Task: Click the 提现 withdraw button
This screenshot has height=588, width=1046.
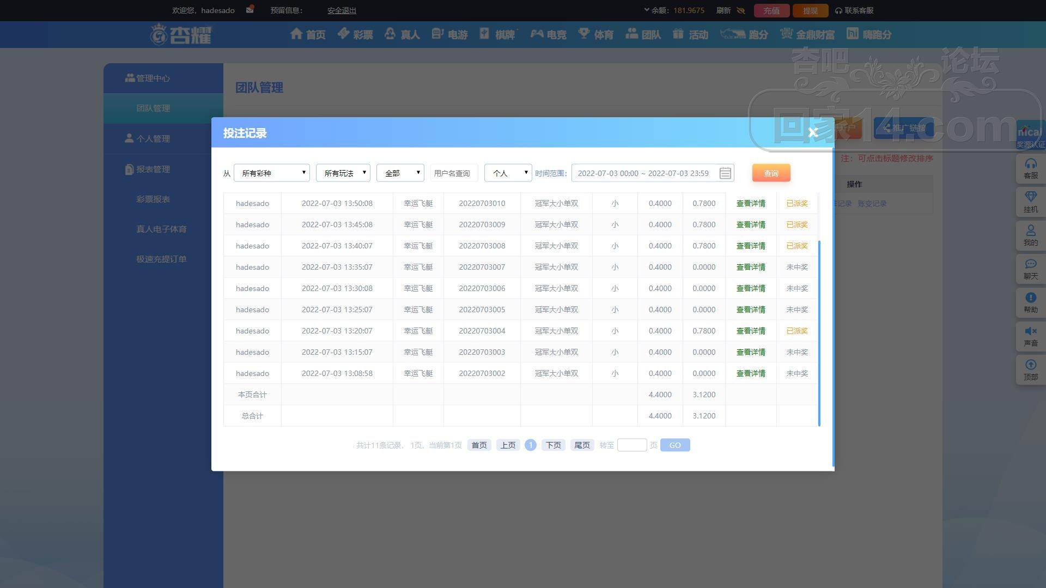Action: point(810,10)
